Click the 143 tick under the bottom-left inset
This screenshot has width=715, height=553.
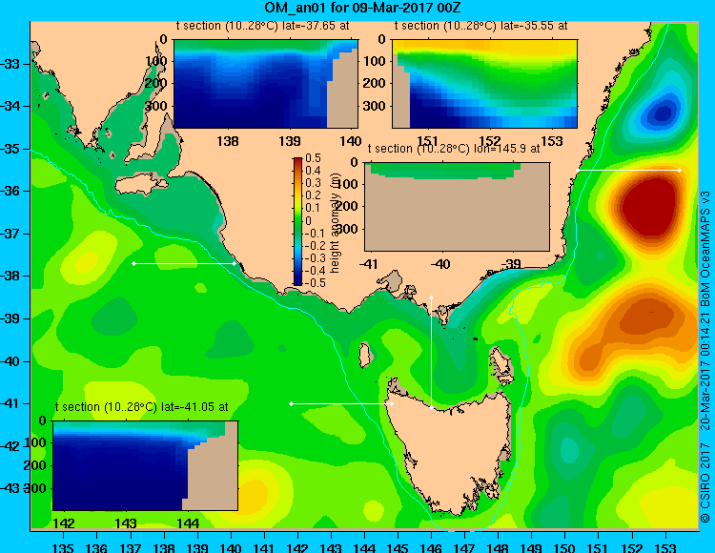(126, 523)
